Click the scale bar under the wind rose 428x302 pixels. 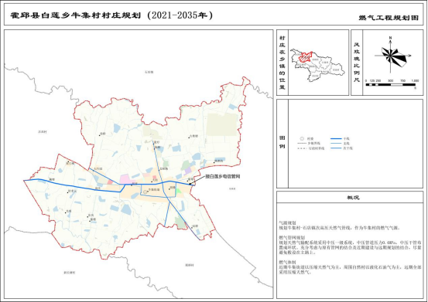tap(390, 85)
